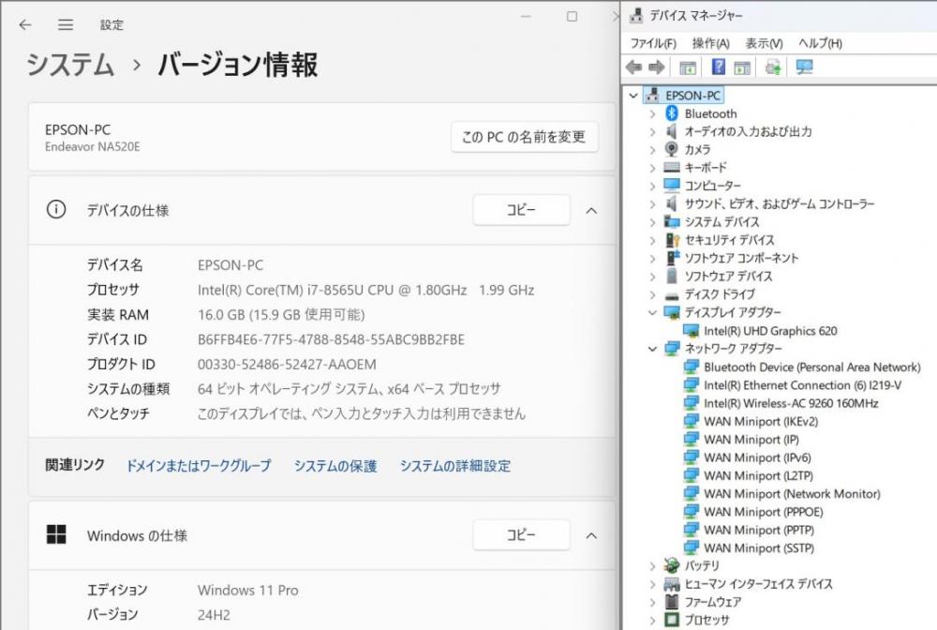Click the monitor icon in Device Manager toolbar
This screenshot has width=937, height=630.
coord(804,67)
